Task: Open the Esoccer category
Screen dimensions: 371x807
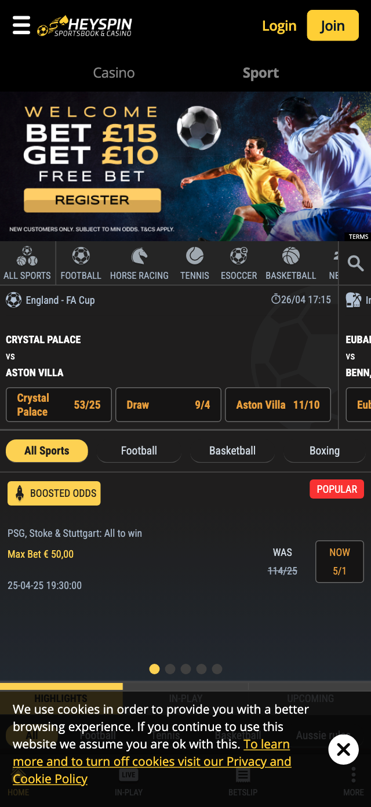Action: coord(239,263)
